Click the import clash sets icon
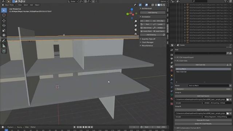233x131 pixels. (228, 65)
